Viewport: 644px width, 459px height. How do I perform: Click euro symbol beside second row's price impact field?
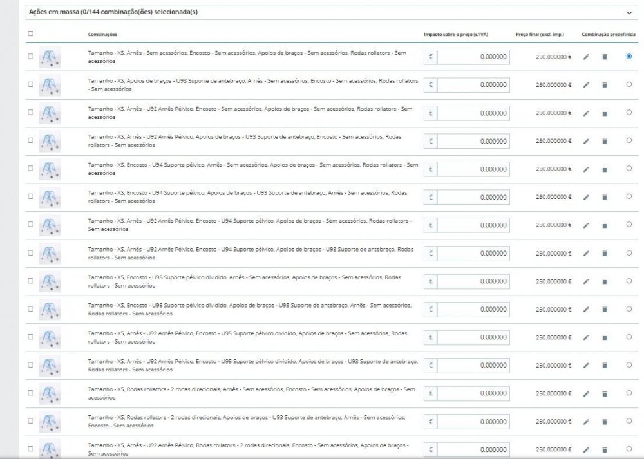click(x=430, y=85)
